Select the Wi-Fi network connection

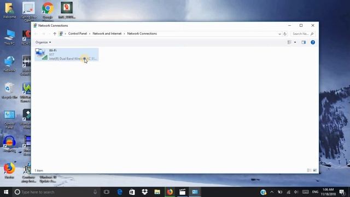[x=67, y=55]
